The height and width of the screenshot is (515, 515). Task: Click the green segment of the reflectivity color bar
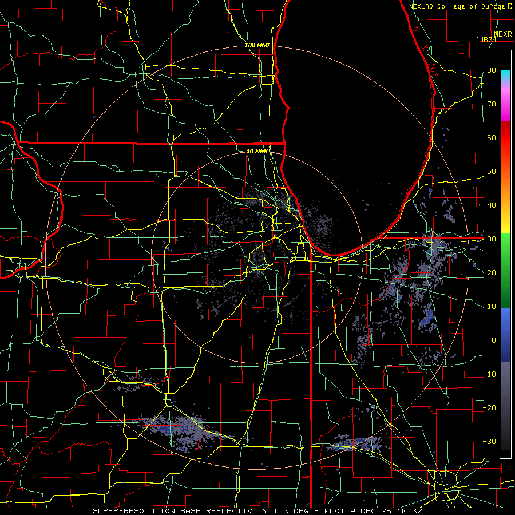pyautogui.click(x=505, y=270)
